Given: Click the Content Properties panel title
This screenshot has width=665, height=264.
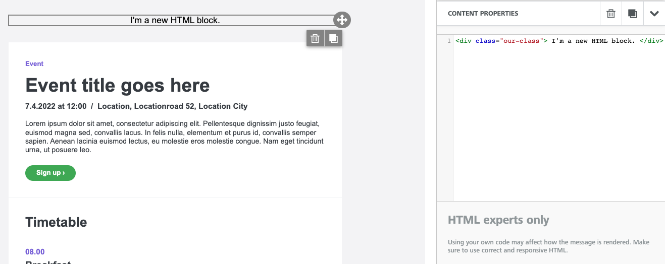Looking at the screenshot, I should tap(483, 14).
